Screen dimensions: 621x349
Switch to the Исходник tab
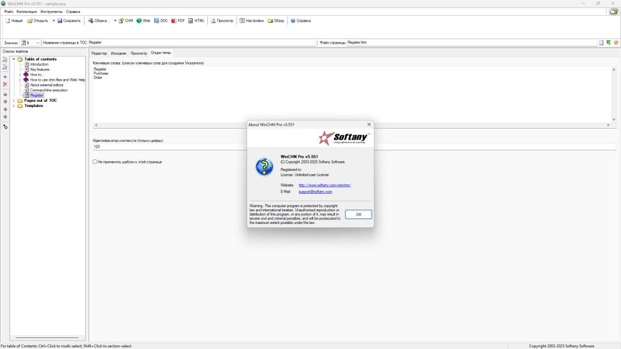tap(118, 53)
